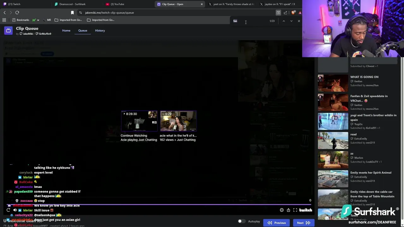Open the player settings gear
The height and width of the screenshot is (227, 404).
coord(282,210)
